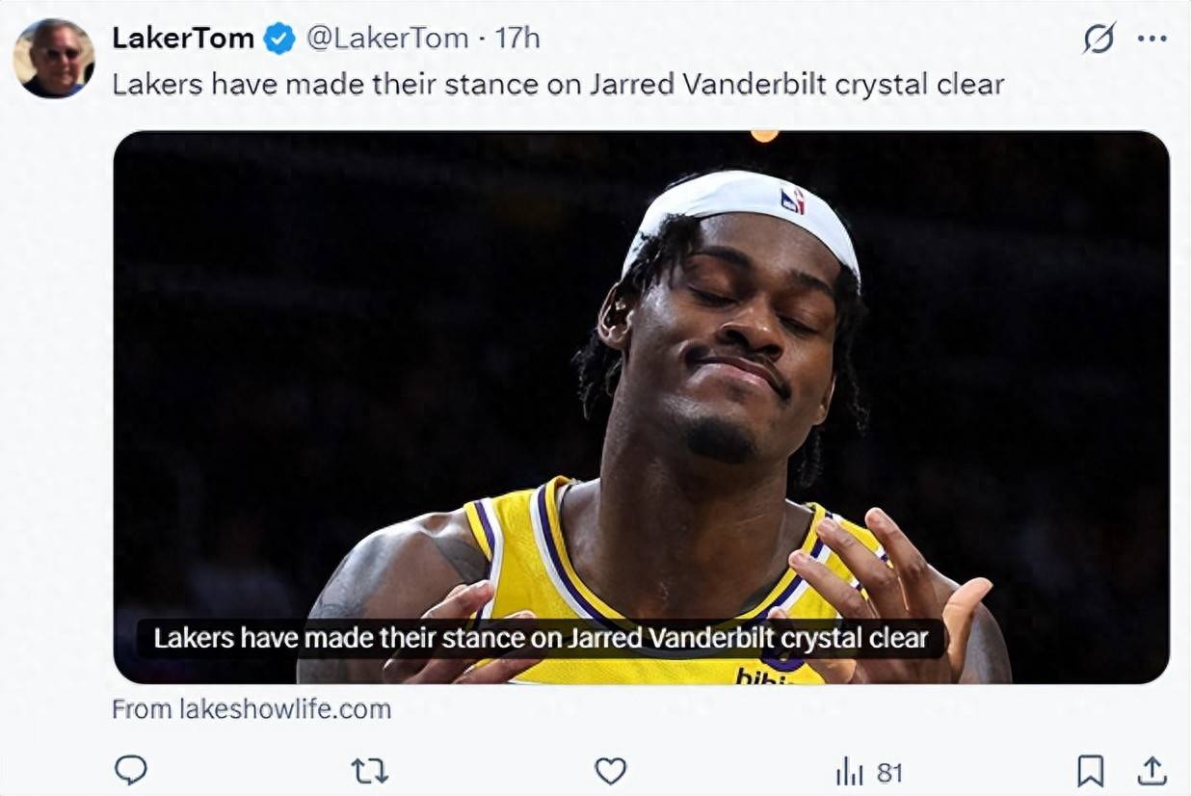The width and height of the screenshot is (1191, 796).
Task: Bookmark this tweet
Action: tap(1090, 771)
